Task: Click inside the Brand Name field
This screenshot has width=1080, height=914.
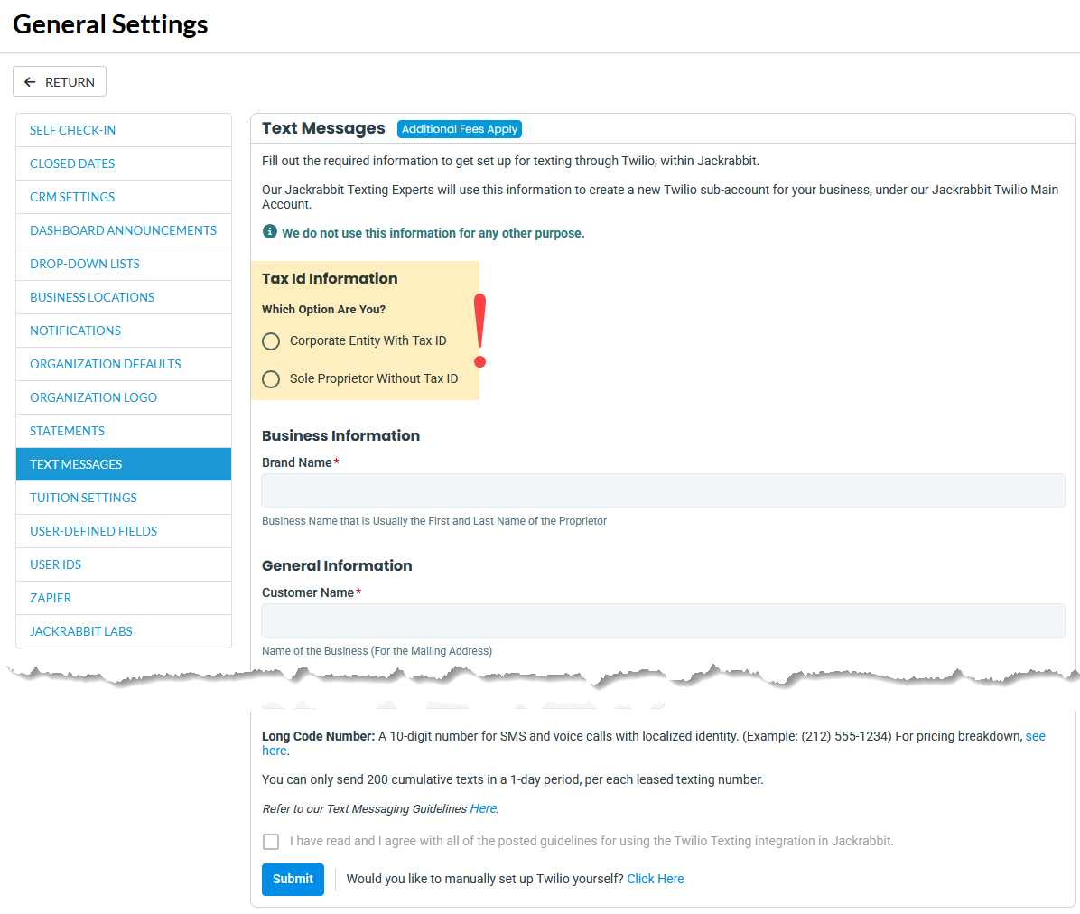Action: tap(663, 490)
